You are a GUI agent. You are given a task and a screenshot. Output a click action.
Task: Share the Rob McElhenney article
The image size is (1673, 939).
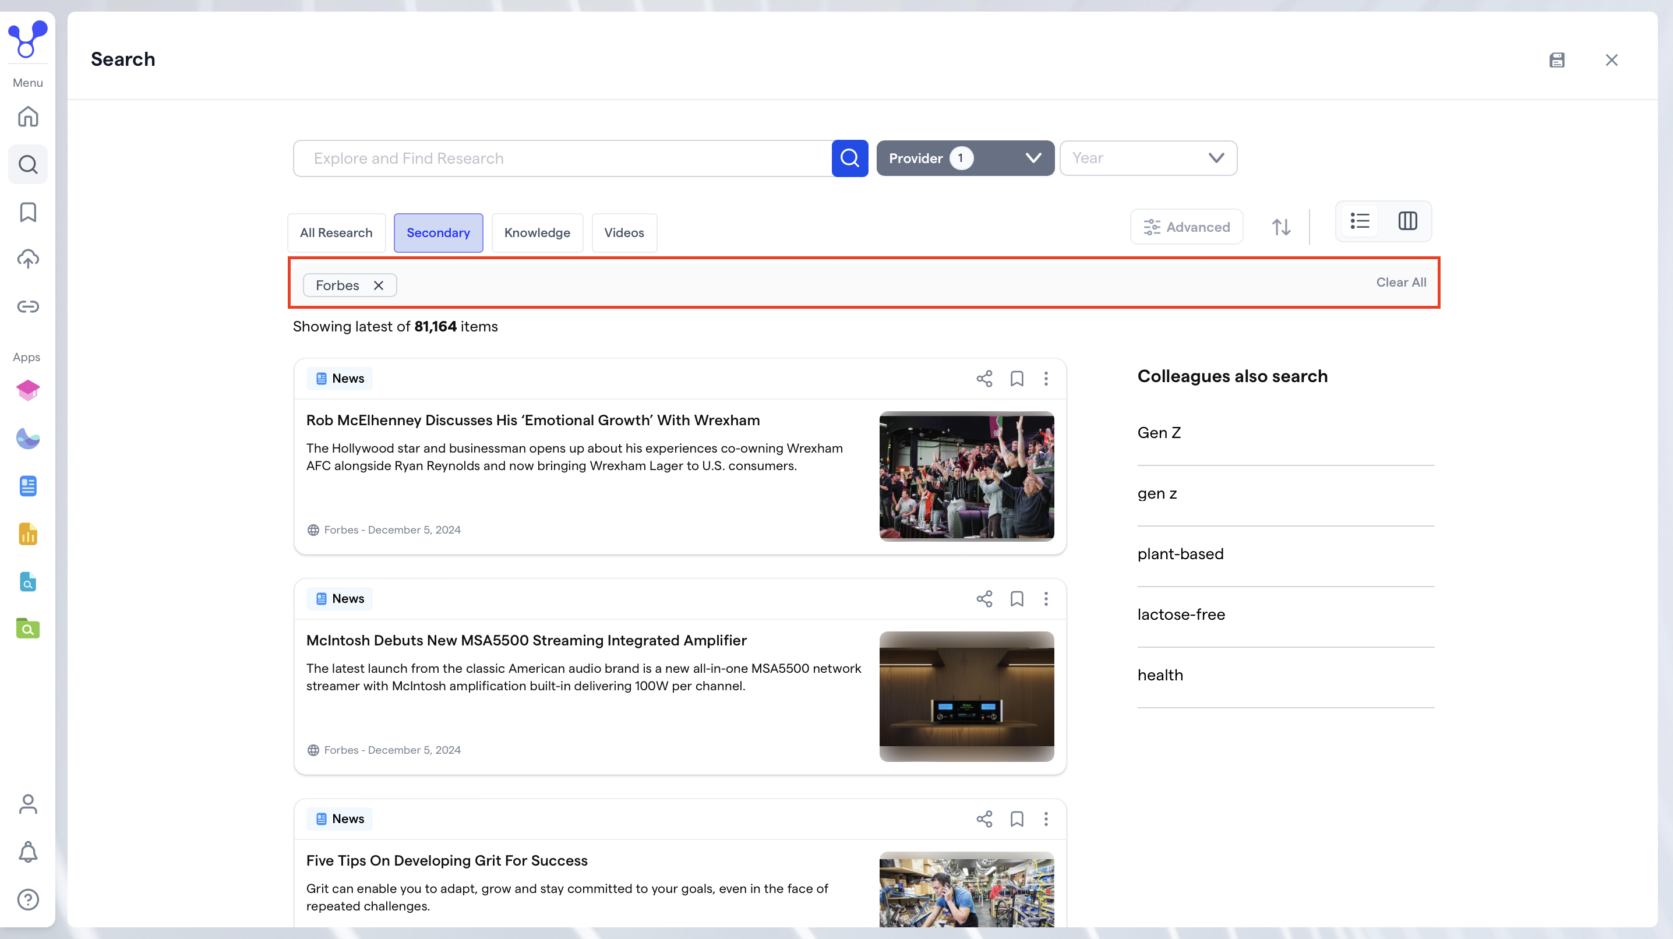point(984,379)
